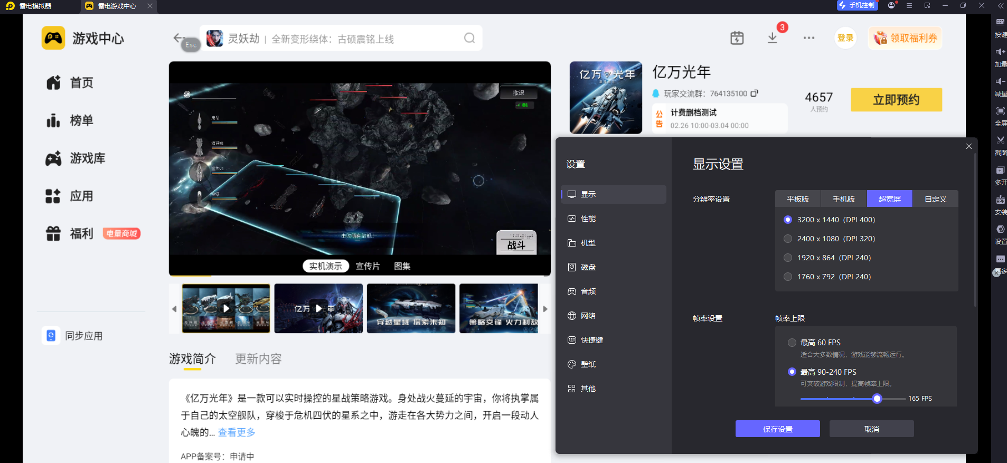Select 1920 x 864 resolution option
The height and width of the screenshot is (463, 1007).
[788, 258]
